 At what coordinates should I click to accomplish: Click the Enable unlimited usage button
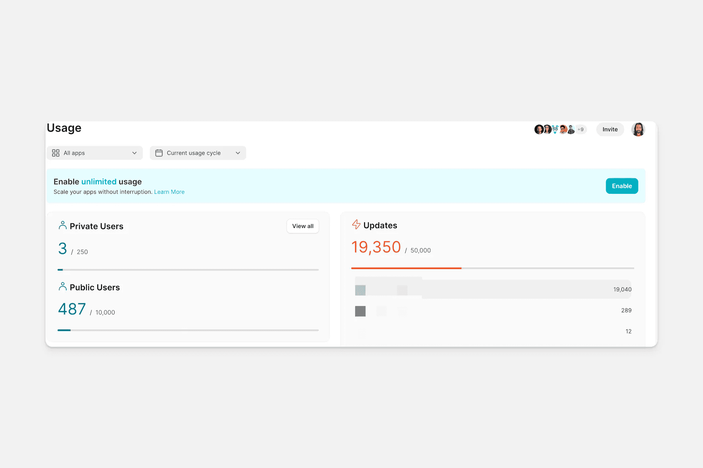coord(622,186)
